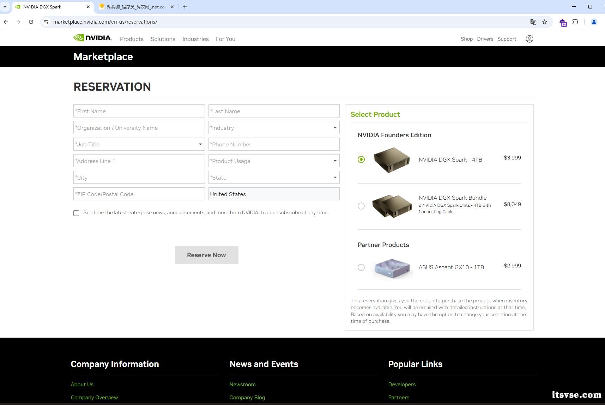Open the Developers footer link
Image resolution: width=605 pixels, height=405 pixels.
tap(402, 385)
